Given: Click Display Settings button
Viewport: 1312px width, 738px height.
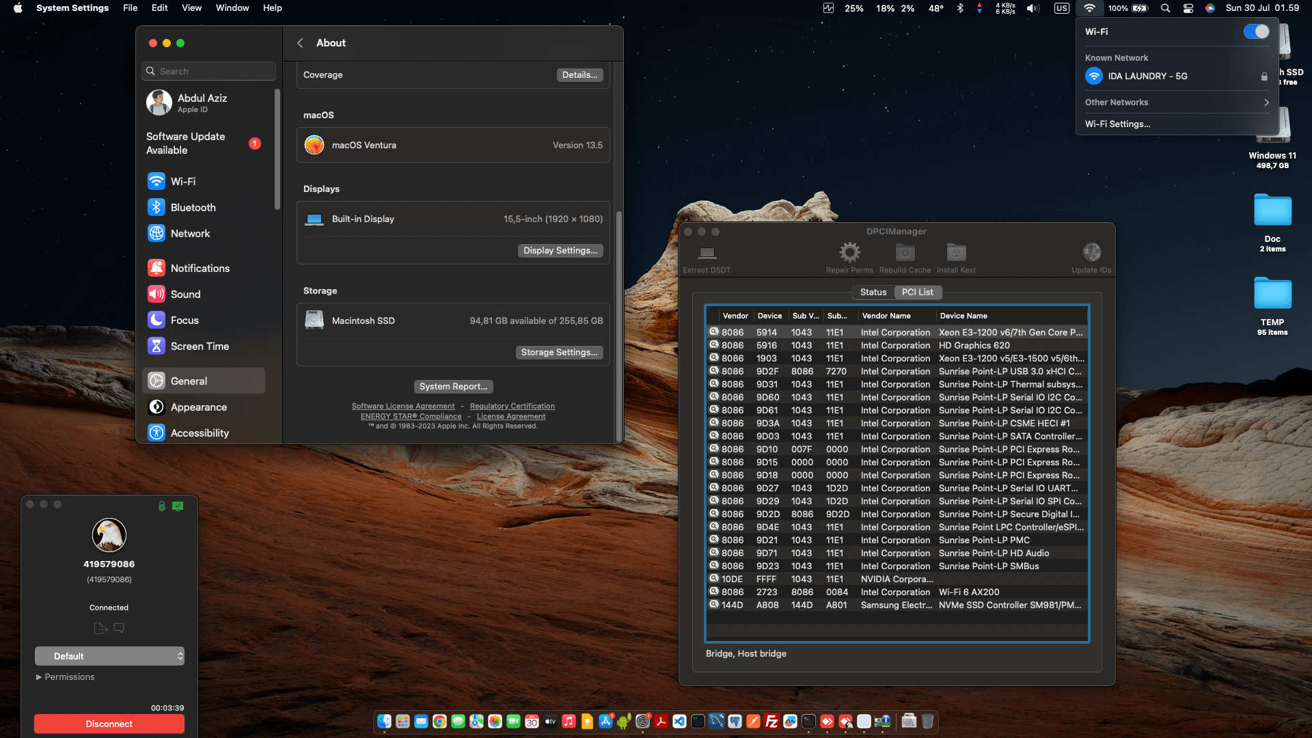Looking at the screenshot, I should point(560,251).
